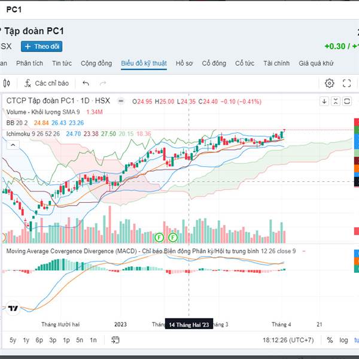
Task: Maximize the main chart pane
Action: pos(347,101)
